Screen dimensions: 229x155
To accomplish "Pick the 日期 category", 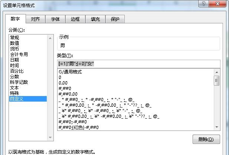I will pos(28,60).
